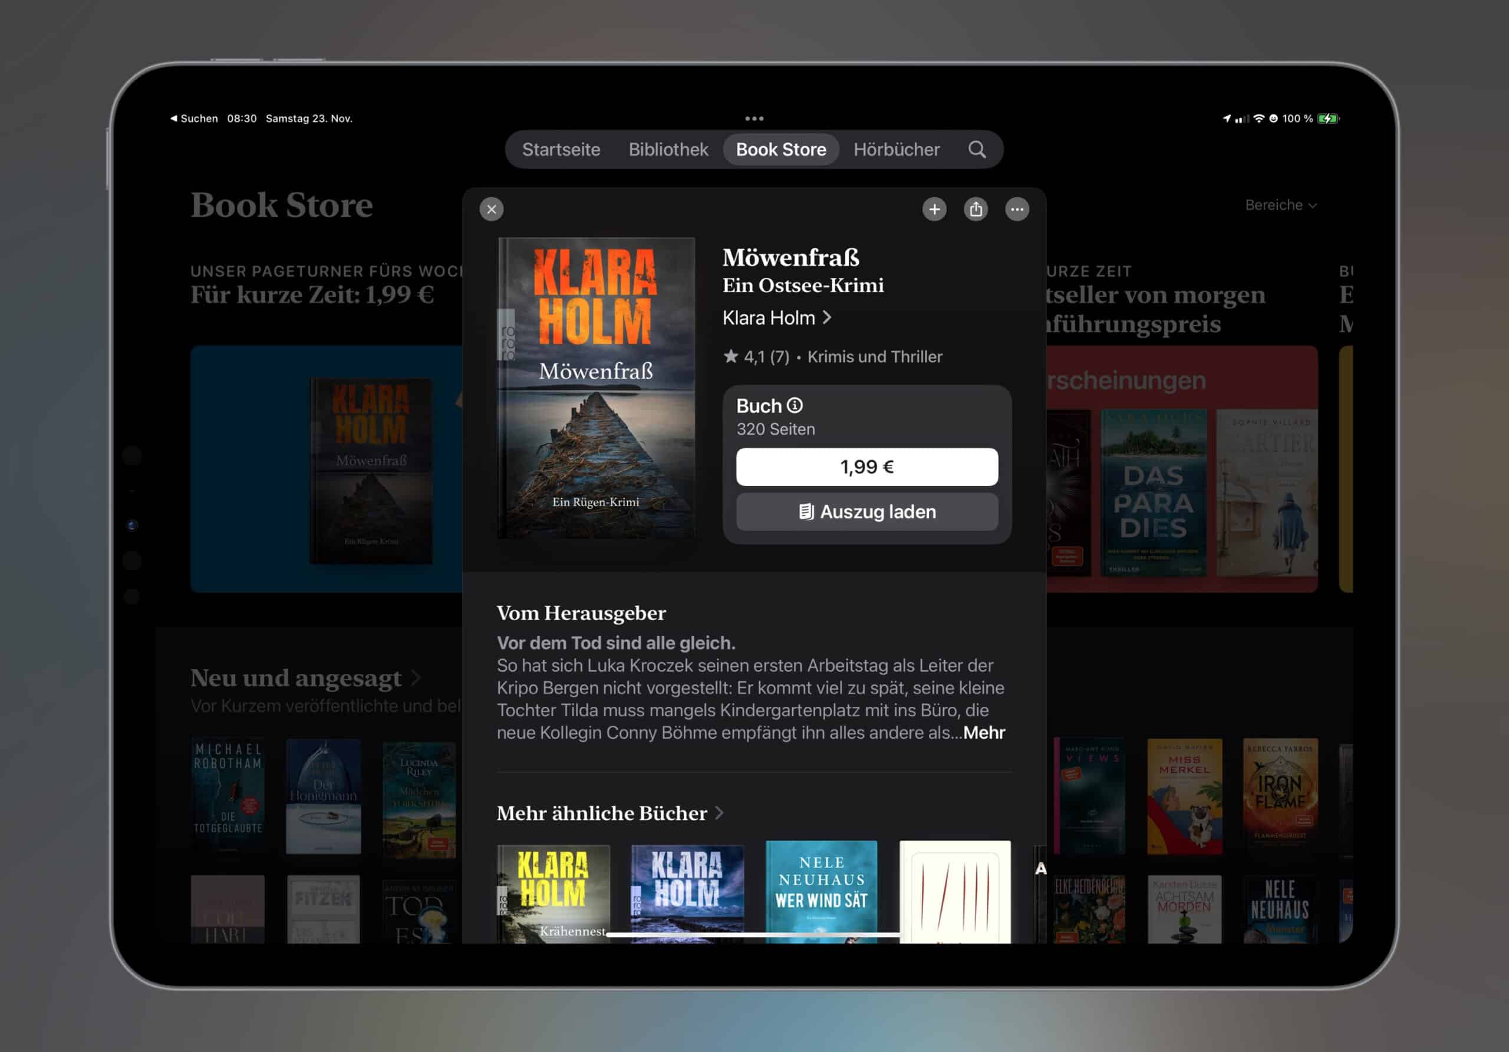
Task: Open Achtsam Morden book cover
Action: click(1184, 909)
